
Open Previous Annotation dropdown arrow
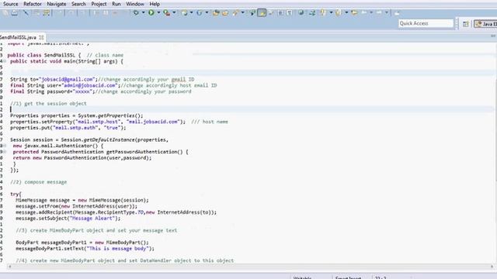(346, 12)
